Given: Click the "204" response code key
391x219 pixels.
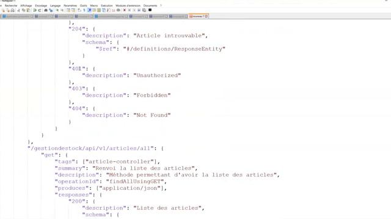Looking at the screenshot, I should (x=77, y=29).
